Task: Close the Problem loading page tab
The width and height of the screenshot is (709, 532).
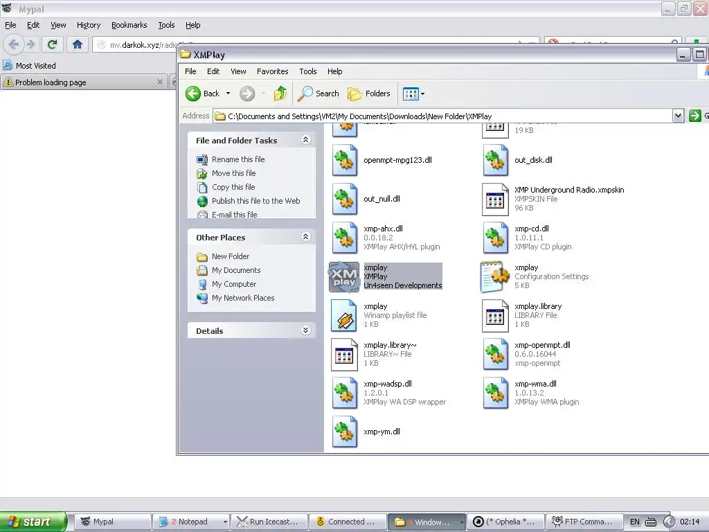Action: [x=160, y=82]
